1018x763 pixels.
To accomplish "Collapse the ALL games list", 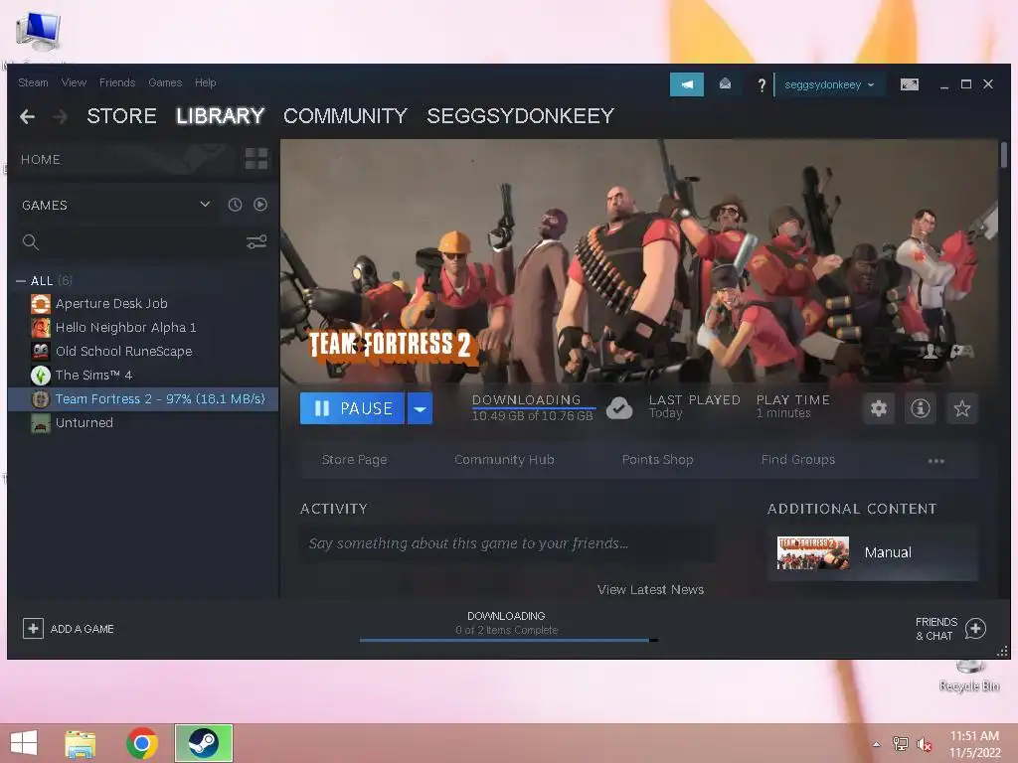I will (21, 281).
